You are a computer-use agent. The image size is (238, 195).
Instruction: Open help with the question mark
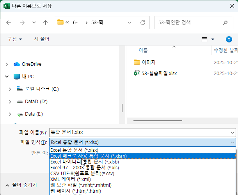coord(229,39)
